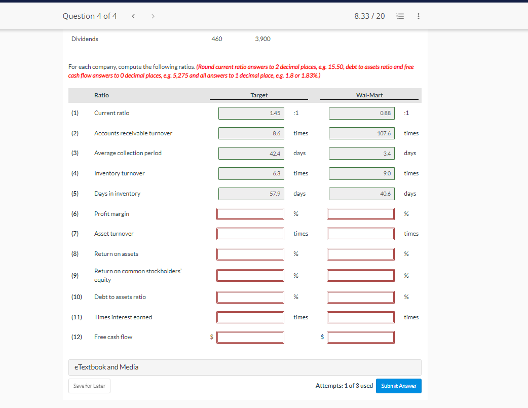528x408 pixels.
Task: Click Wal-Mart free cash flow input
Action: coord(361,337)
